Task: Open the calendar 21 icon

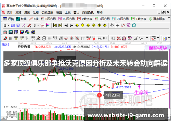Action: tap(5, 32)
